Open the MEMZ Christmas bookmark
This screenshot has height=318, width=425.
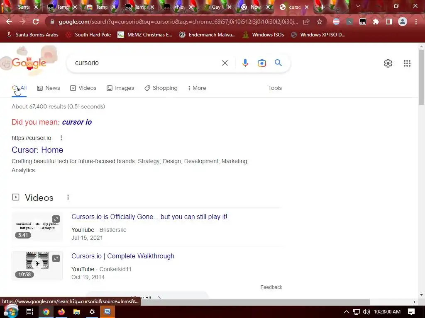pos(145,35)
